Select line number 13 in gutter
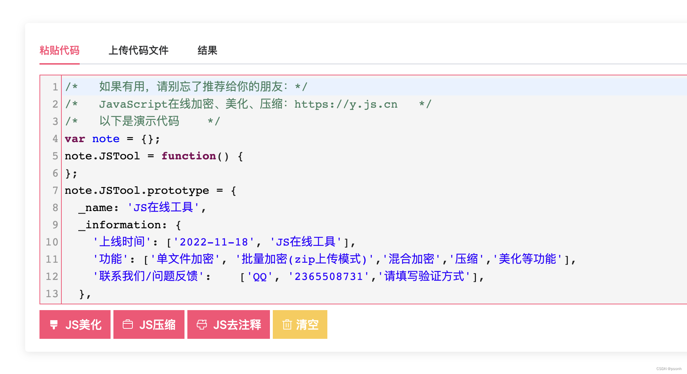 [x=52, y=294]
